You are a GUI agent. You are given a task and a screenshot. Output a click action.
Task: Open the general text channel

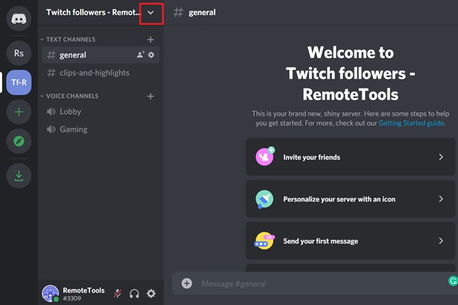(x=101, y=55)
